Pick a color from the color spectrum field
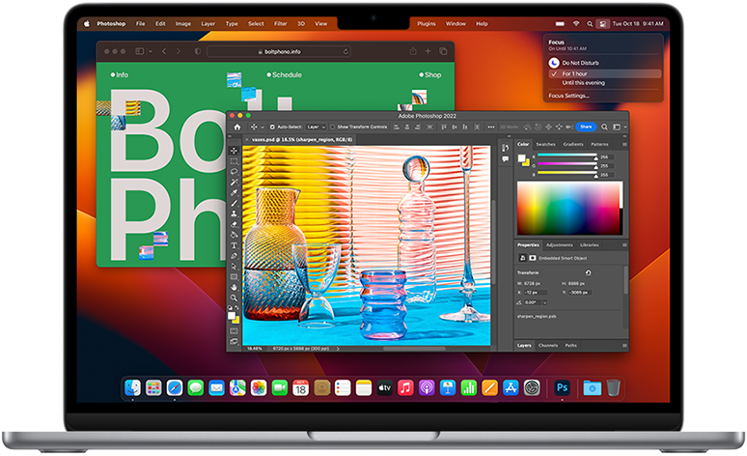 (x=567, y=205)
